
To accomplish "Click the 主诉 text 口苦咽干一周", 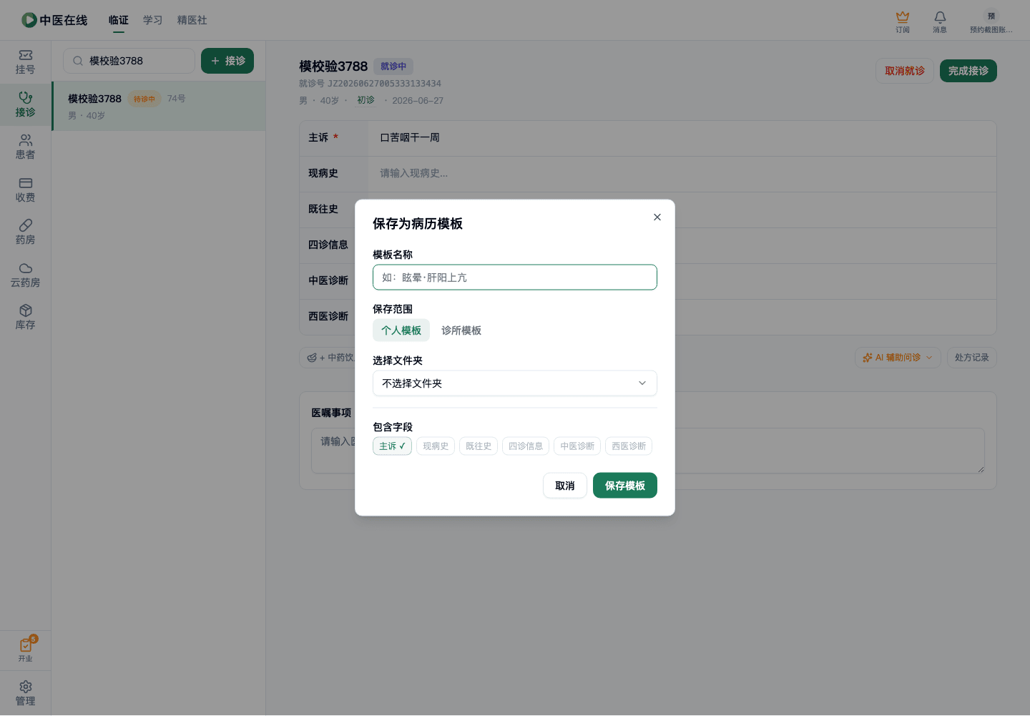I will tap(410, 137).
